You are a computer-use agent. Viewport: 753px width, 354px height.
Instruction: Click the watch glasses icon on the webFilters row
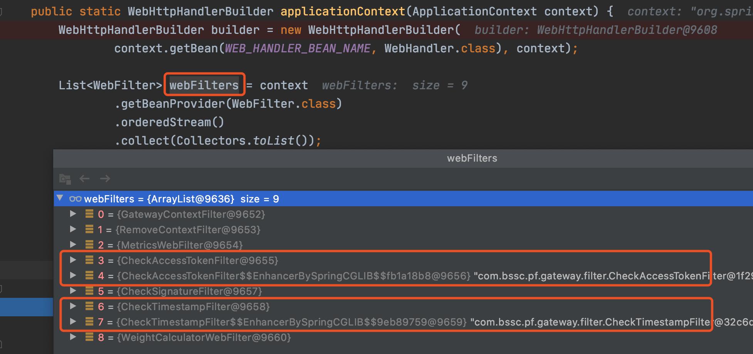pos(75,199)
